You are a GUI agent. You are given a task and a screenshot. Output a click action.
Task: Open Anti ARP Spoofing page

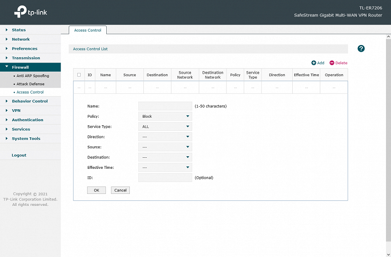click(33, 76)
